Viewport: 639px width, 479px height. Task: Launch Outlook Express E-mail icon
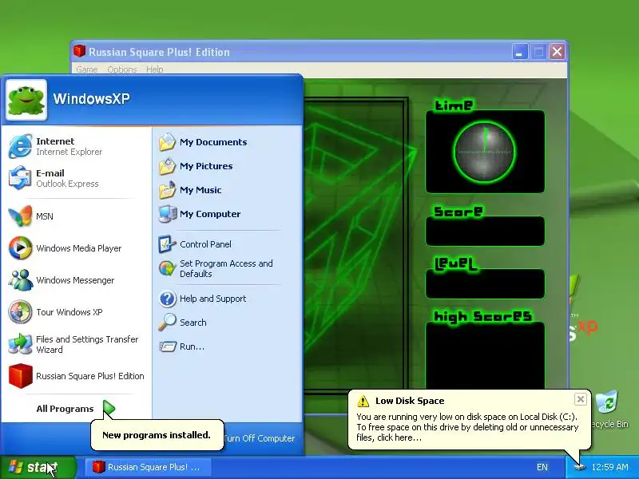[x=20, y=178]
